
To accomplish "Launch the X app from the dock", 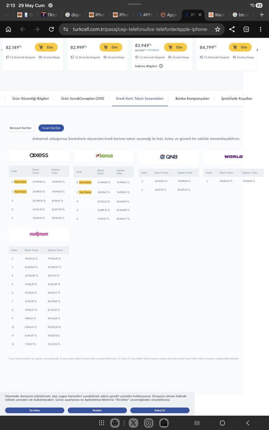I will (x=133, y=423).
